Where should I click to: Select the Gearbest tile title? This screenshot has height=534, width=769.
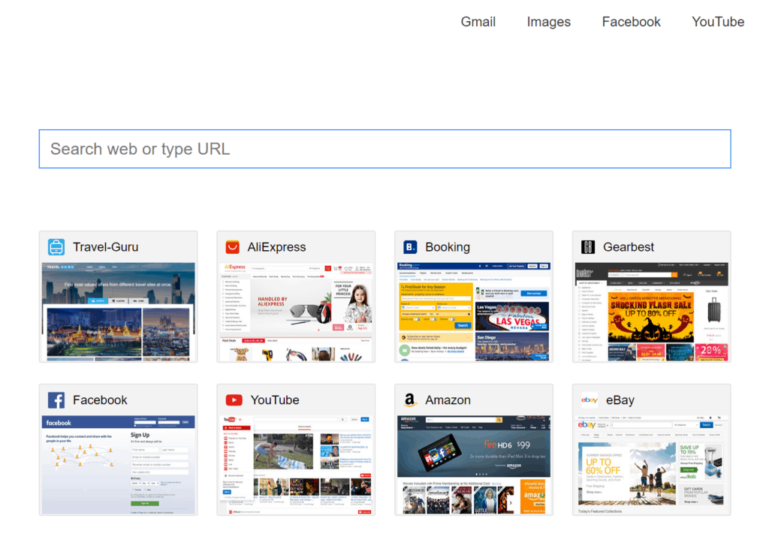point(629,247)
